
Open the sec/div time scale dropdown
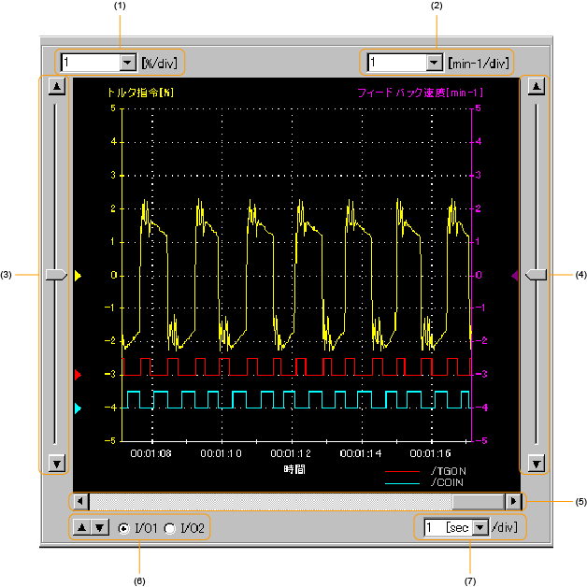481,528
